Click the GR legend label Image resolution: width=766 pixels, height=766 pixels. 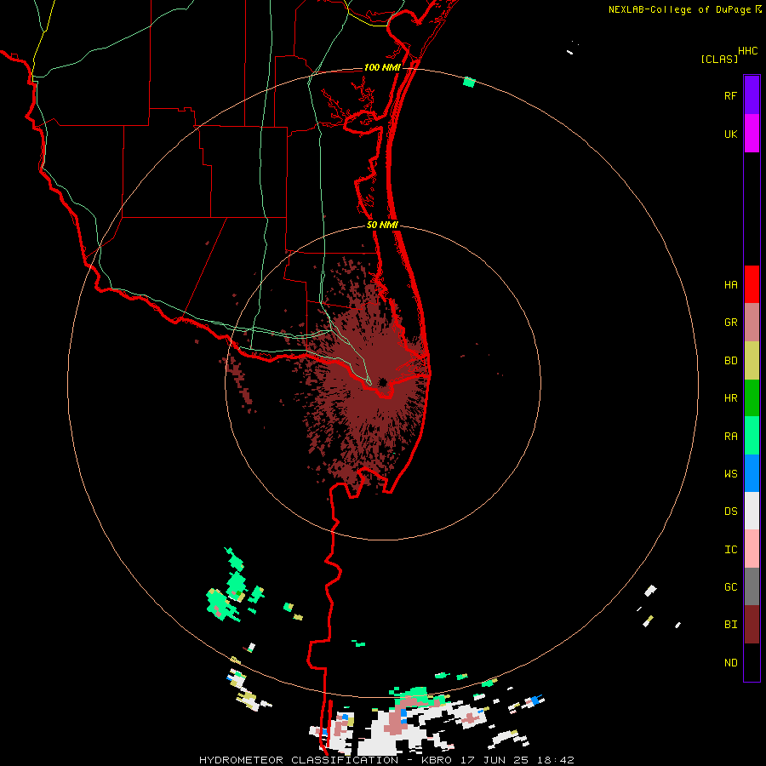730,323
